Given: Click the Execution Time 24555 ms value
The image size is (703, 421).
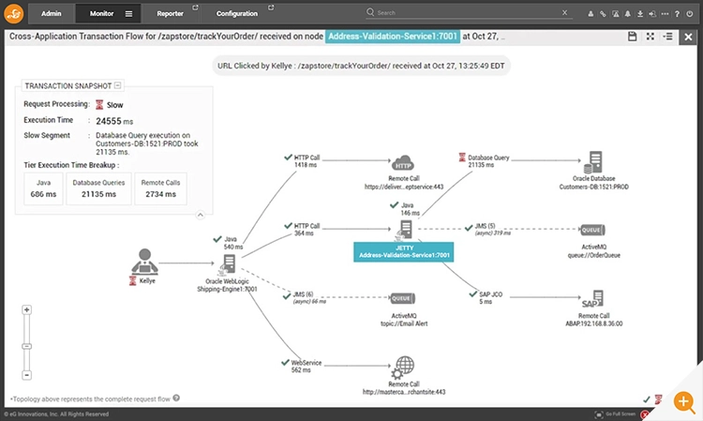Looking at the screenshot, I should (114, 121).
